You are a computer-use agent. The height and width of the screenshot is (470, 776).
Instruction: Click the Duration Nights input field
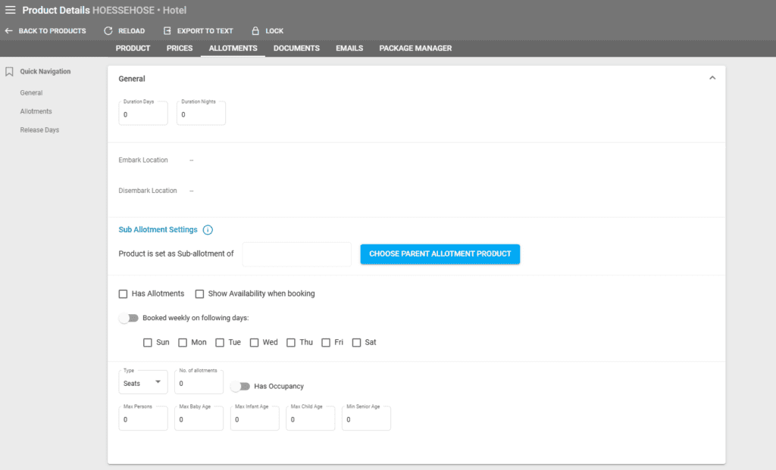pyautogui.click(x=201, y=115)
